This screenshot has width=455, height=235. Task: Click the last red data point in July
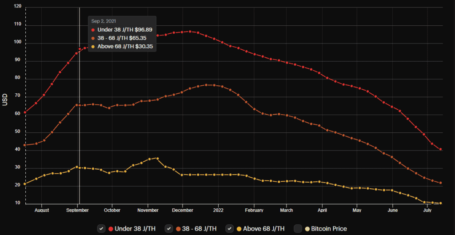tap(440, 149)
